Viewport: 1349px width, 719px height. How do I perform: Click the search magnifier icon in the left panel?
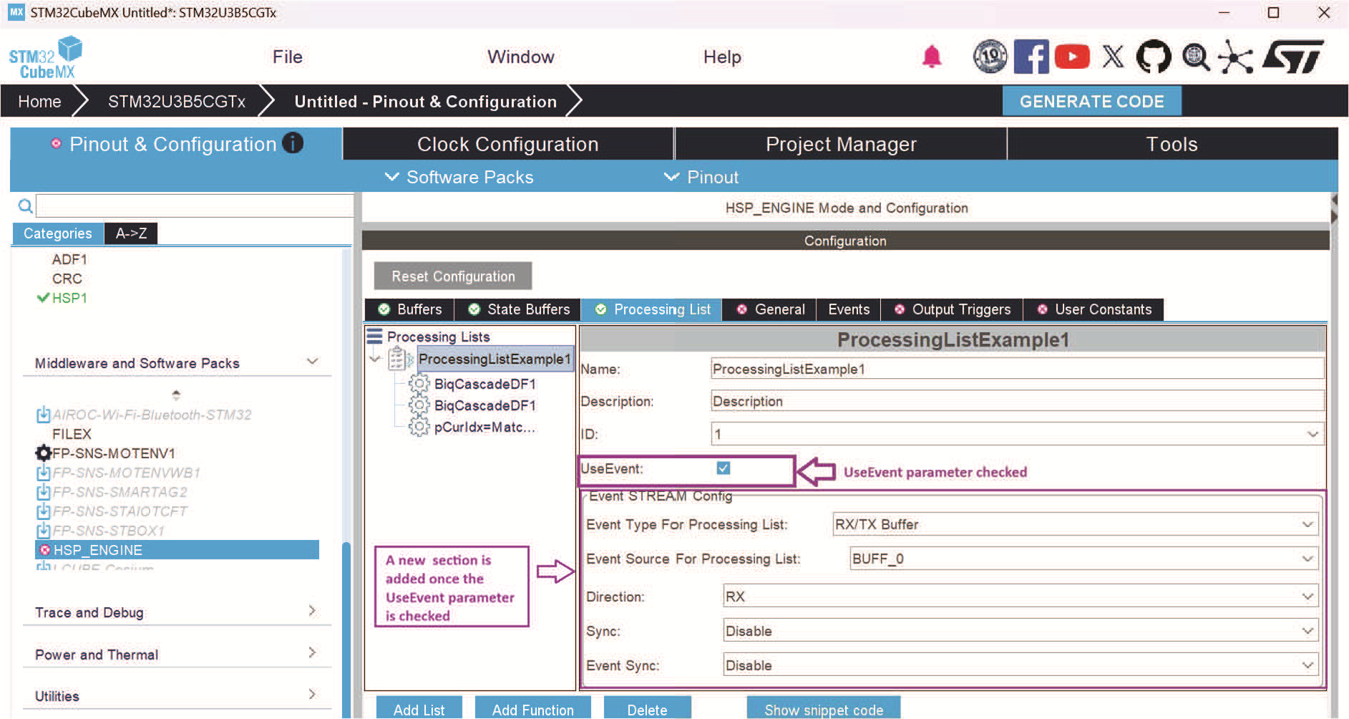[25, 206]
